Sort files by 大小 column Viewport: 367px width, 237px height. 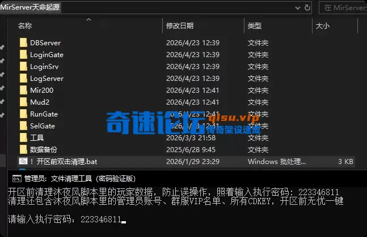click(x=323, y=25)
